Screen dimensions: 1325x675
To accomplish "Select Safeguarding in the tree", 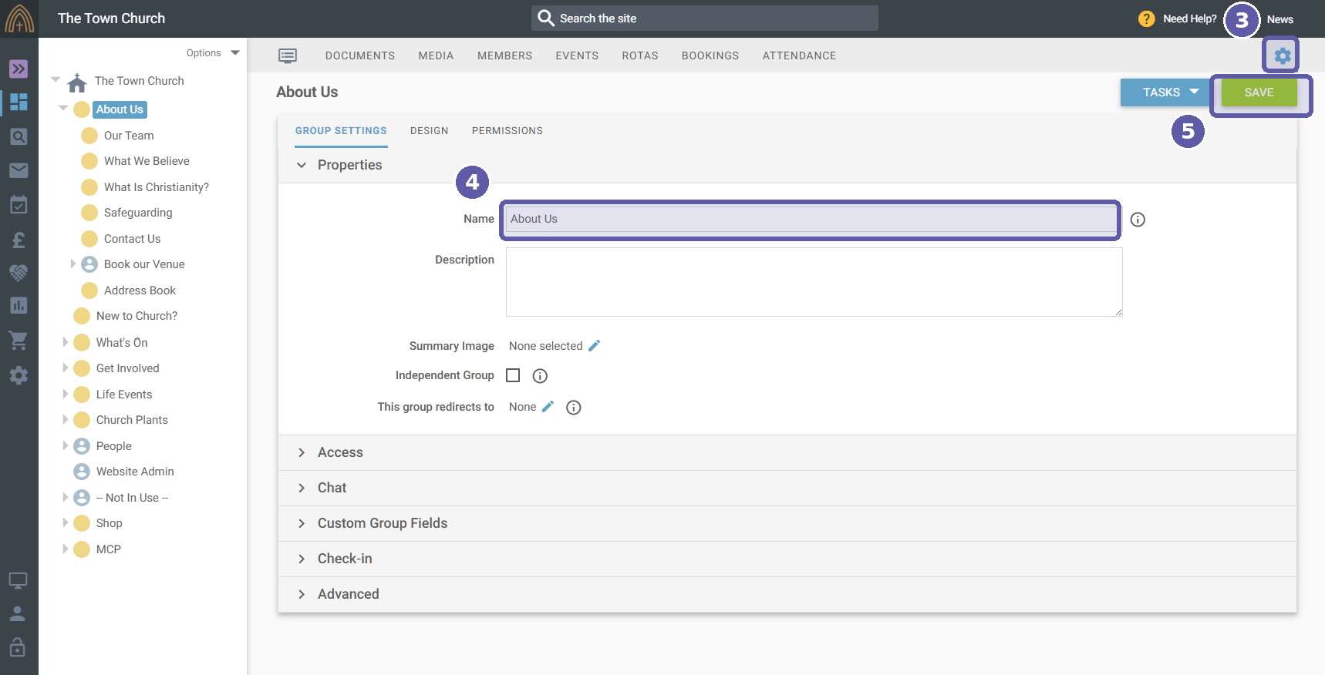I will [x=138, y=213].
